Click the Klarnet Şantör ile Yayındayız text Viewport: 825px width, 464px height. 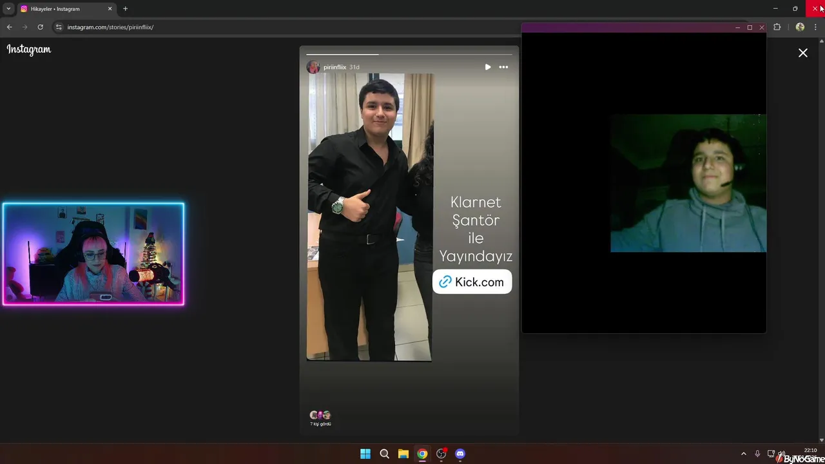point(476,229)
